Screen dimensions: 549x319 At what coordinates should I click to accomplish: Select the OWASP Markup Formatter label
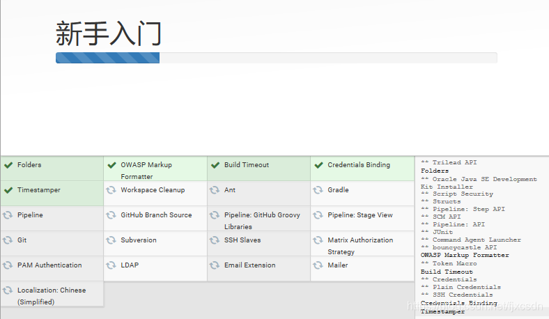[146, 171]
